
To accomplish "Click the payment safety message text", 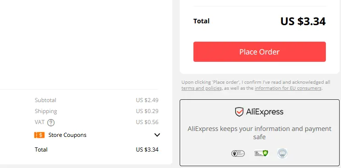I will click(x=259, y=133).
